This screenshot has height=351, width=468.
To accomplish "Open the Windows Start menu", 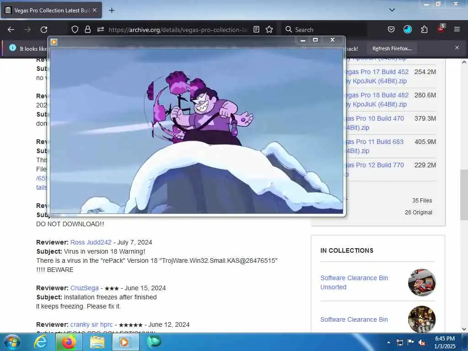I will [x=12, y=342].
